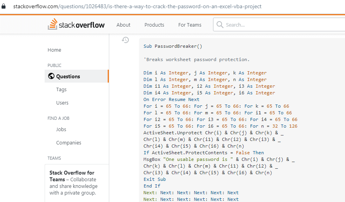Click the 'Sub PasswordBreaker()' code line
345x202 pixels.
pyautogui.click(x=173, y=46)
